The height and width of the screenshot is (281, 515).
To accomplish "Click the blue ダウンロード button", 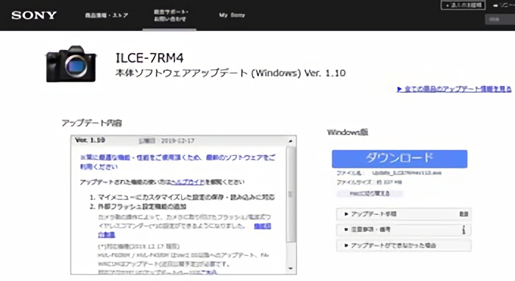I will [x=399, y=159].
